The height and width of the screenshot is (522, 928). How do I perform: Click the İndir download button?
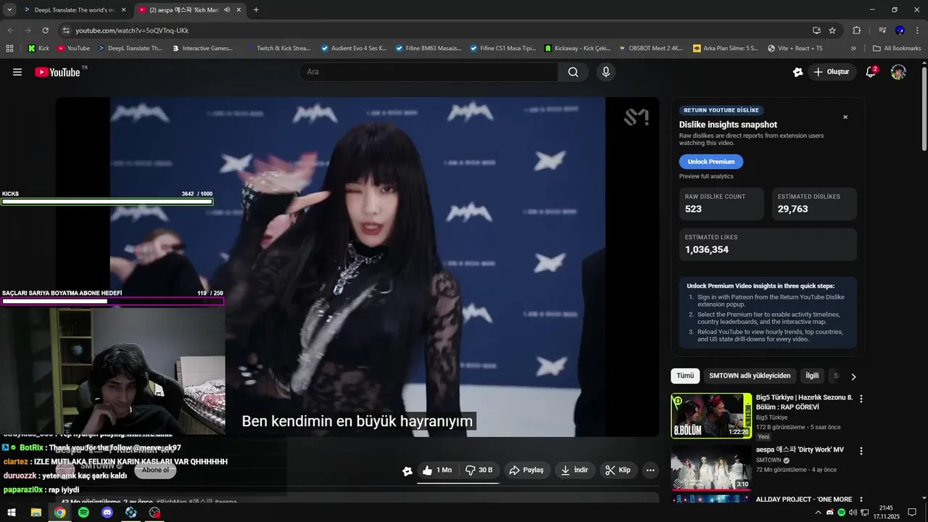pos(575,470)
